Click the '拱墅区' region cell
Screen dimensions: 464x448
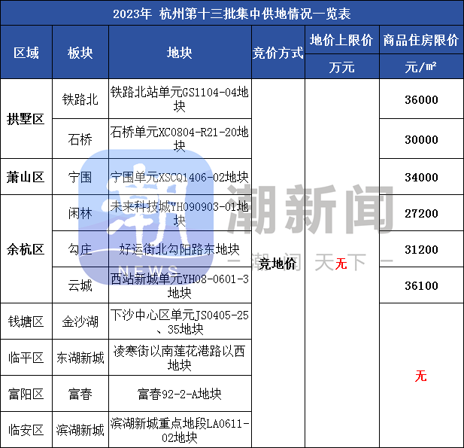click(x=26, y=119)
